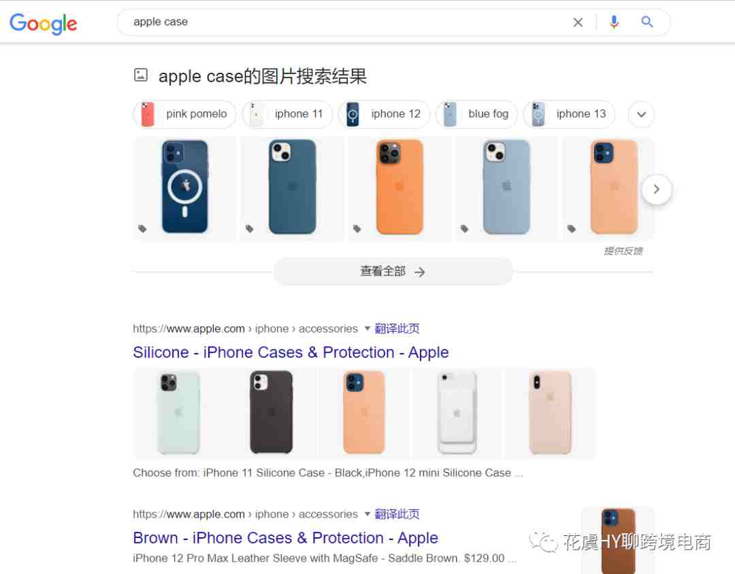735x574 pixels.
Task: Click image results icon beside heading
Action: (141, 75)
